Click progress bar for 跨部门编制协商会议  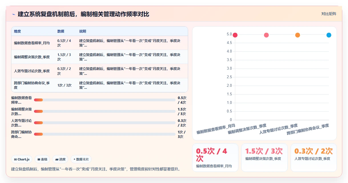pyautogui.click(x=104, y=134)
